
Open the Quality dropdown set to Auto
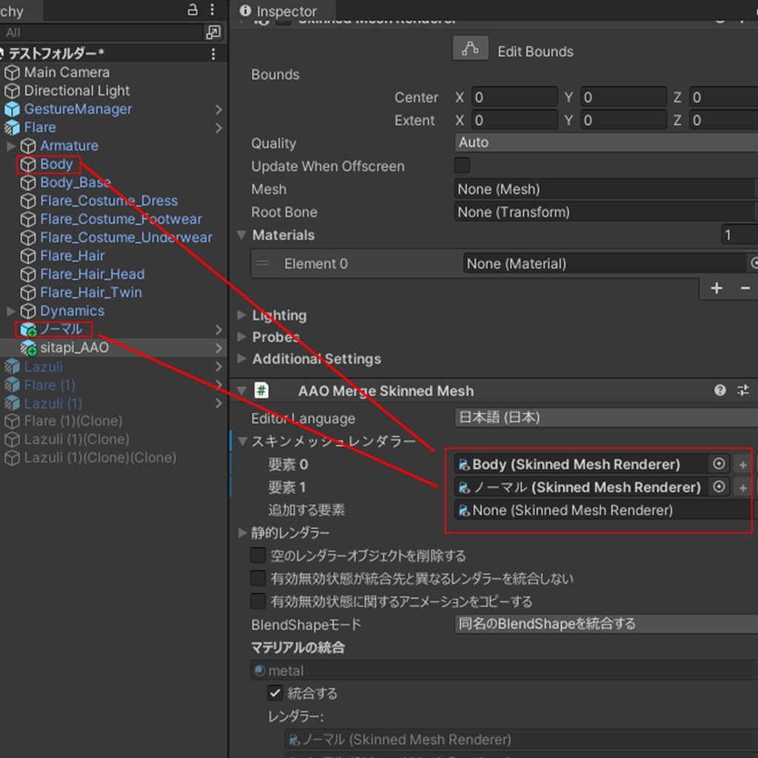tap(606, 142)
